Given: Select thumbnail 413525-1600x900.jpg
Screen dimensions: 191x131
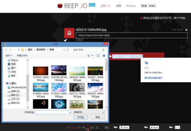Looking at the screenshot, I should 59,87.
